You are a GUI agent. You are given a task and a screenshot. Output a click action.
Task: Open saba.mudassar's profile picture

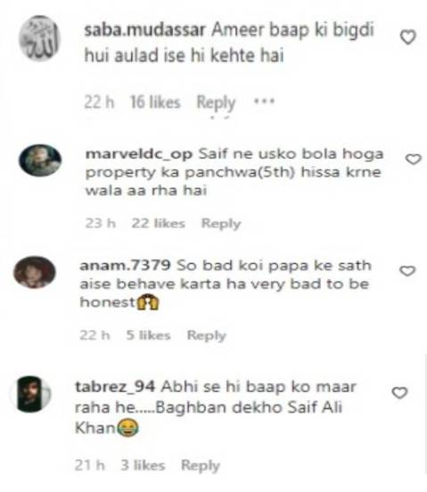(39, 38)
